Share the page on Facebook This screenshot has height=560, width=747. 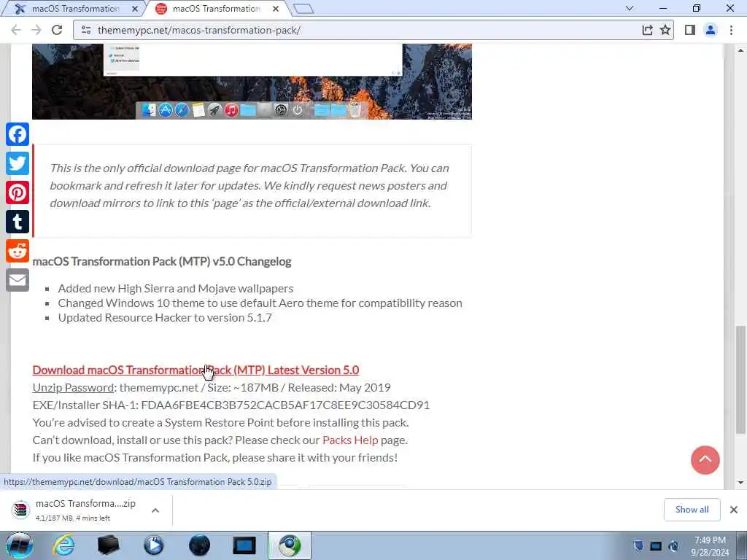pos(18,134)
